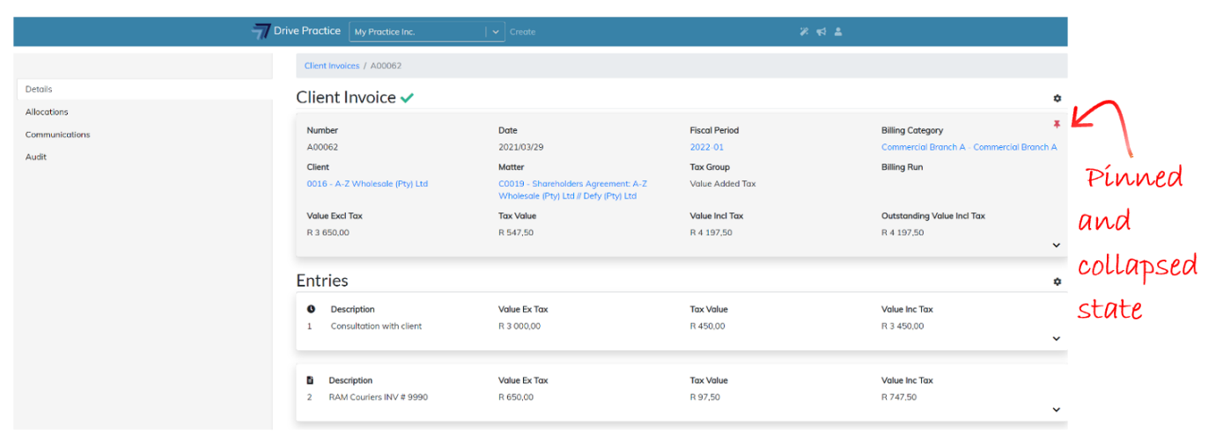Screen dimensions: 1216x440
Task: Switch to the Allocations tab
Action: click(47, 112)
